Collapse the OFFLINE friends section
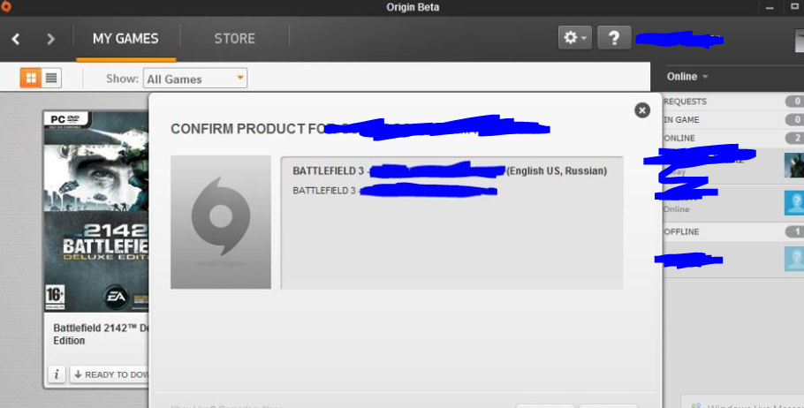This screenshot has height=408, width=804. click(x=733, y=231)
